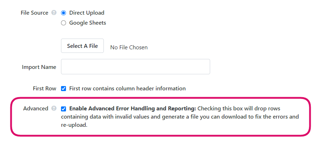The image size is (325, 160).
Task: Toggle the Advanced Error Handling checkbox
Action: click(x=64, y=109)
